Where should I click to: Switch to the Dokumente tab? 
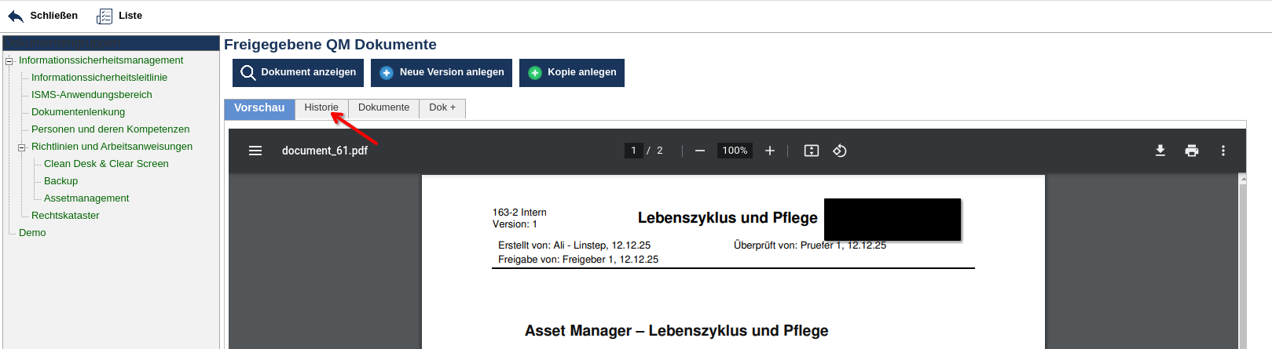pyautogui.click(x=383, y=107)
